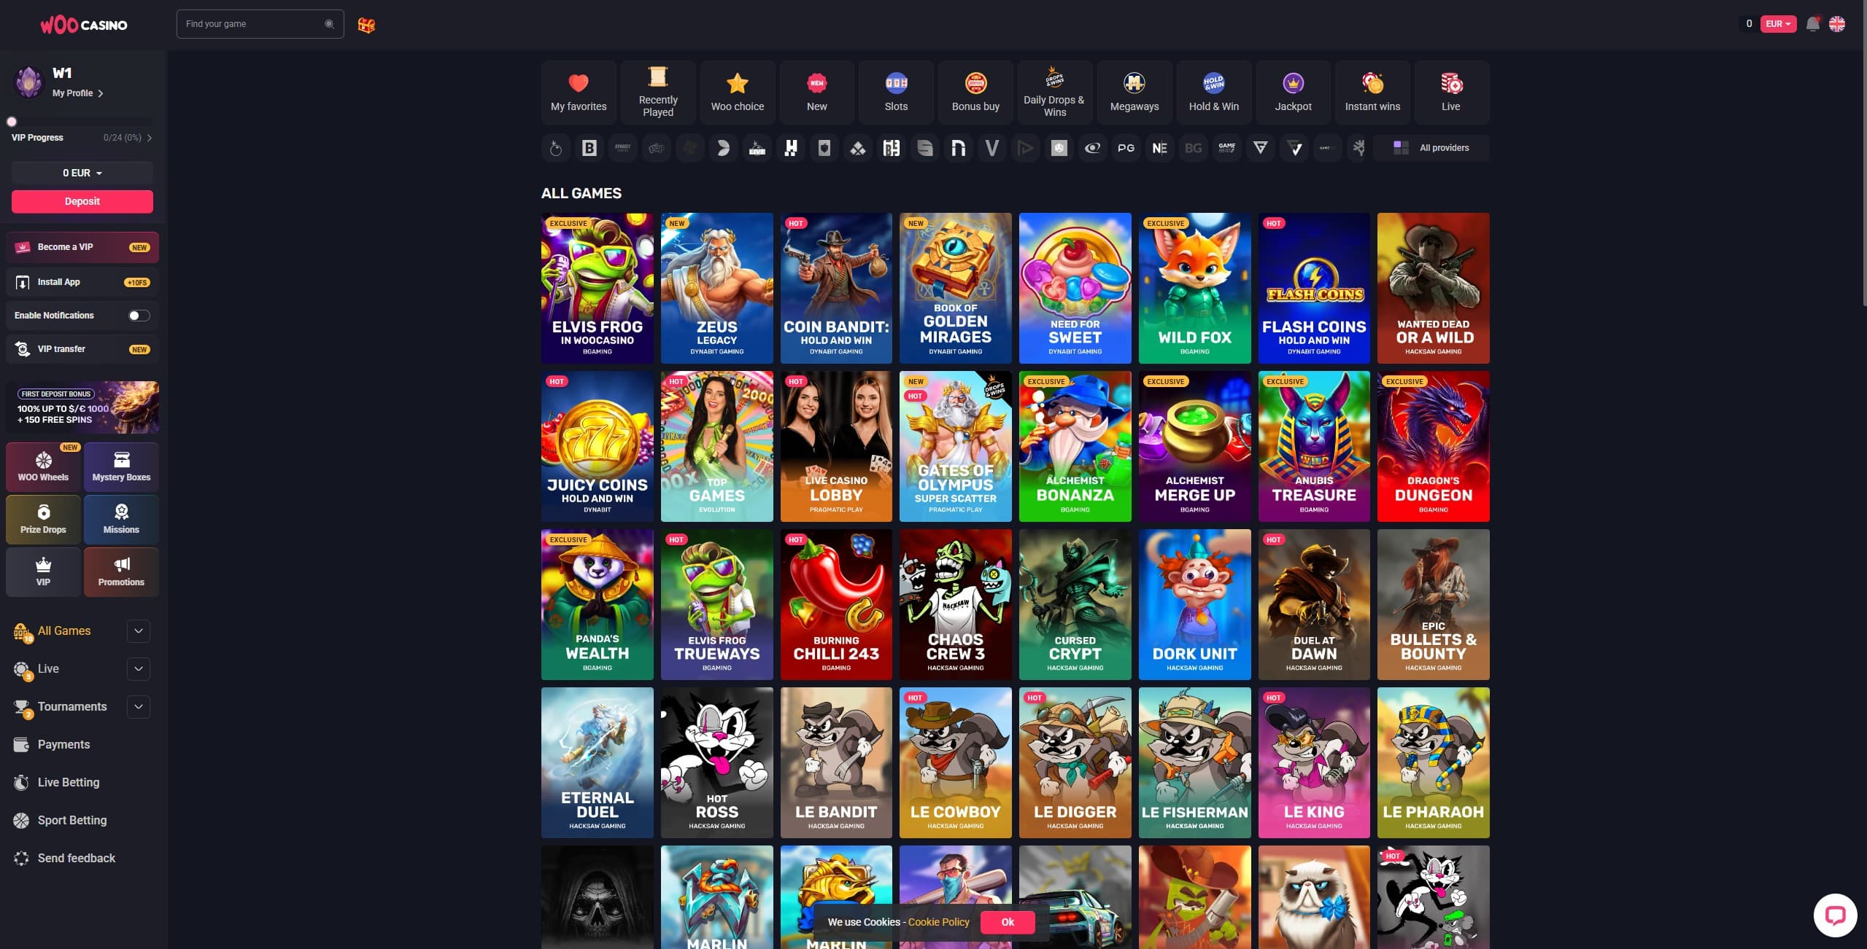Expand the Live sidebar section
1867x949 pixels.
click(x=138, y=668)
